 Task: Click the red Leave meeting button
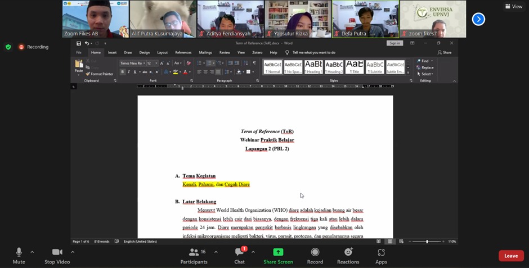[510, 256]
